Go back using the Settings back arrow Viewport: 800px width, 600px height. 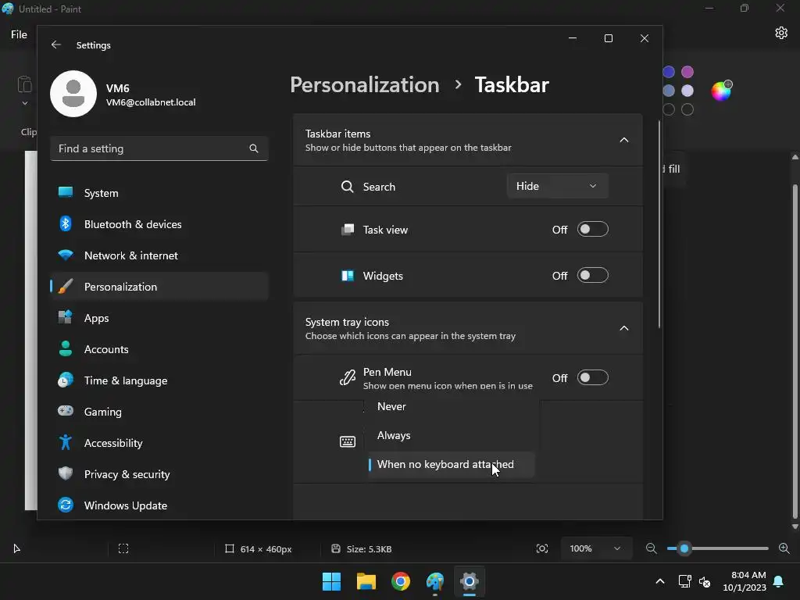[x=56, y=45]
